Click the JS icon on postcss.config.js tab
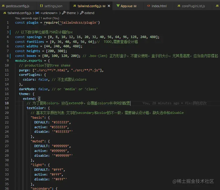The height and width of the screenshot is (190, 220). click(3, 6)
